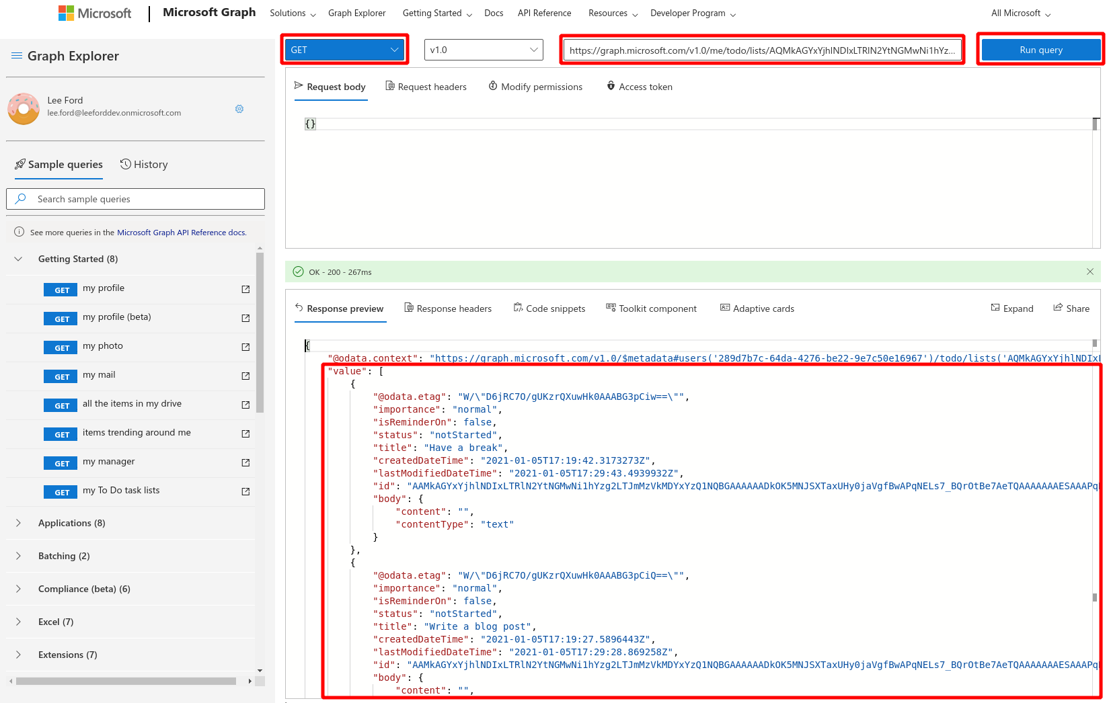1107x703 pixels.
Task: Open the Code snippets tab
Action: [549, 308]
